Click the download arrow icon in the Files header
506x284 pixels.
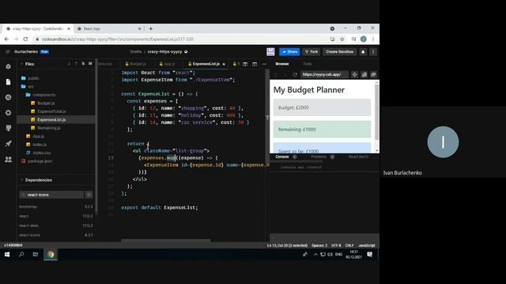tap(69, 64)
